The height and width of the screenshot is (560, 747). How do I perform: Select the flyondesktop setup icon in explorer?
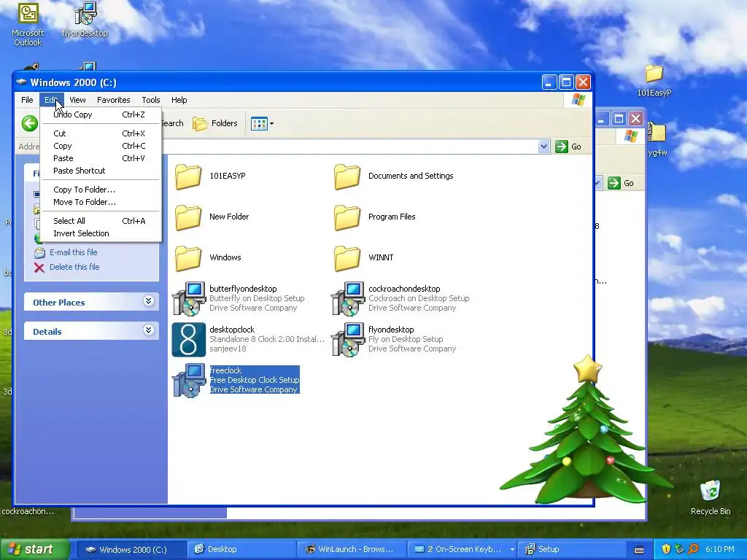click(348, 340)
